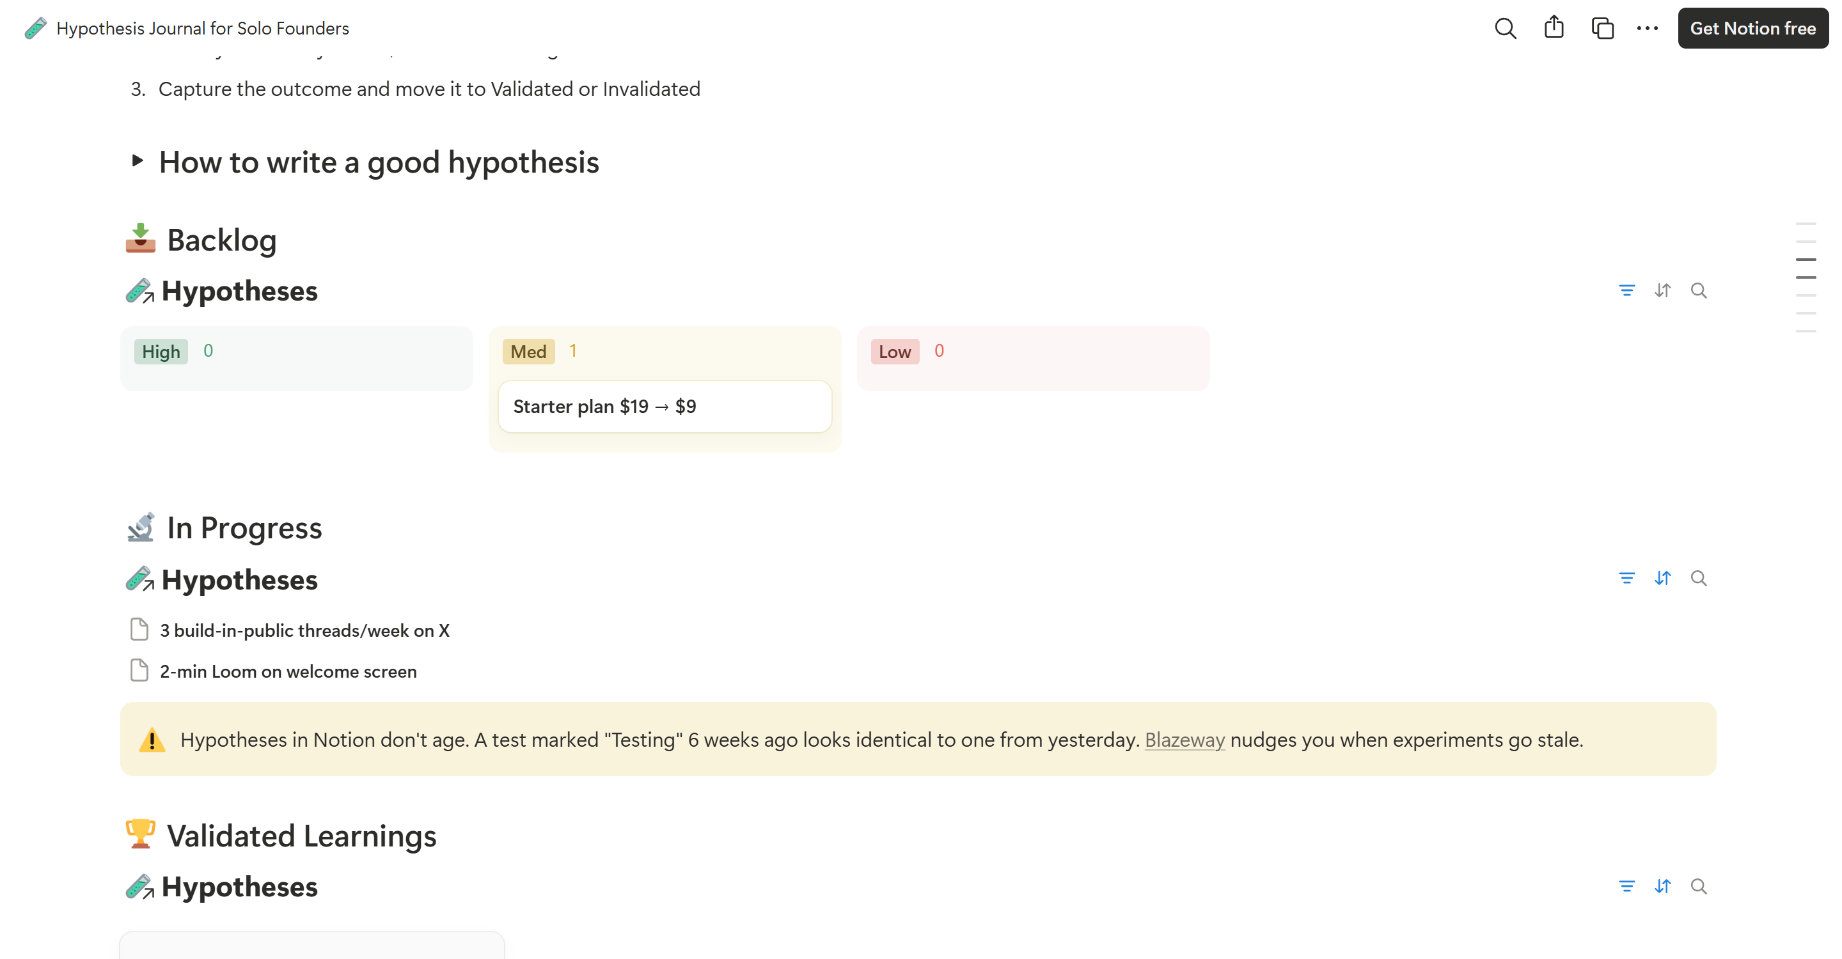Click the High priority column tag

pyautogui.click(x=161, y=352)
